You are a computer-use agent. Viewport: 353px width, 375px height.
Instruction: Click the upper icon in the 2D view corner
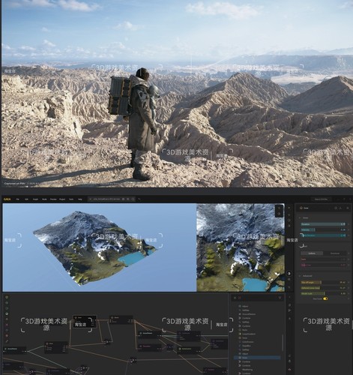pos(280,208)
